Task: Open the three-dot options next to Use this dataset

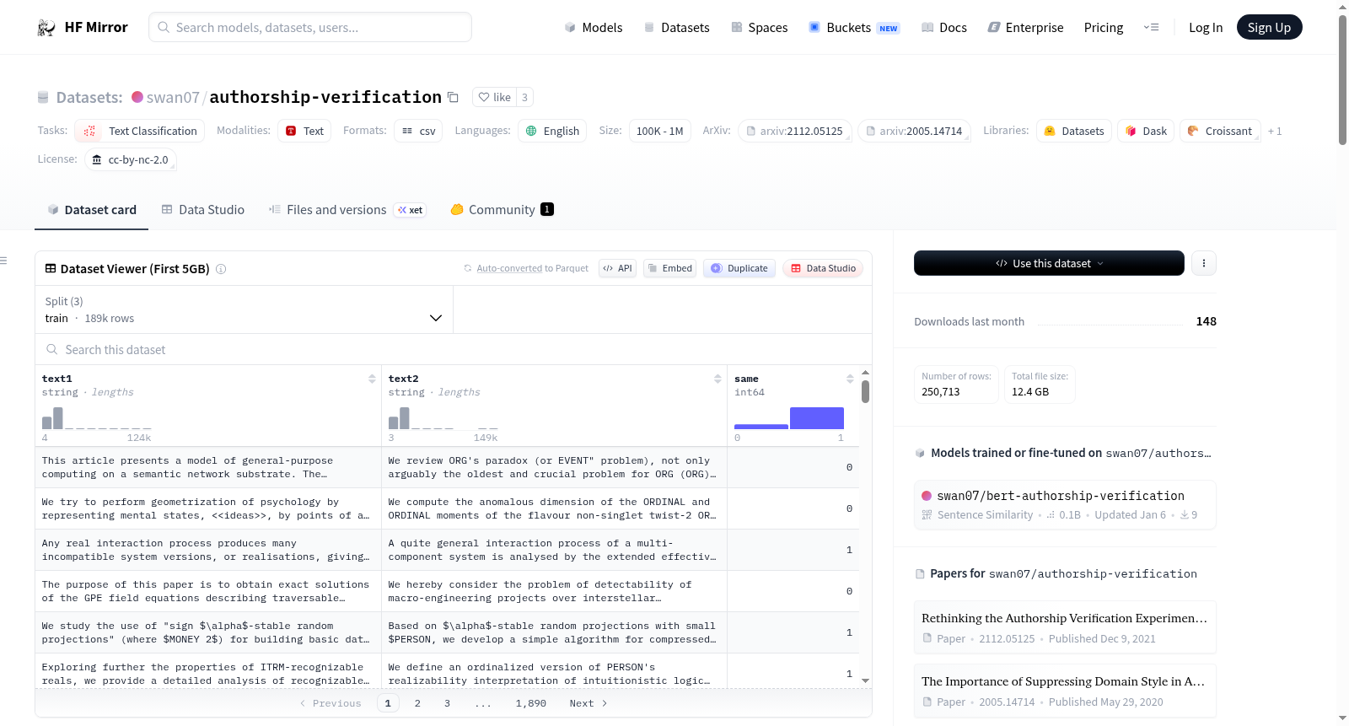Action: coord(1204,263)
